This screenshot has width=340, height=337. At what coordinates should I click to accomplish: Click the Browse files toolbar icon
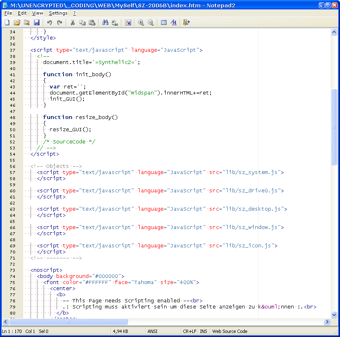27,22
